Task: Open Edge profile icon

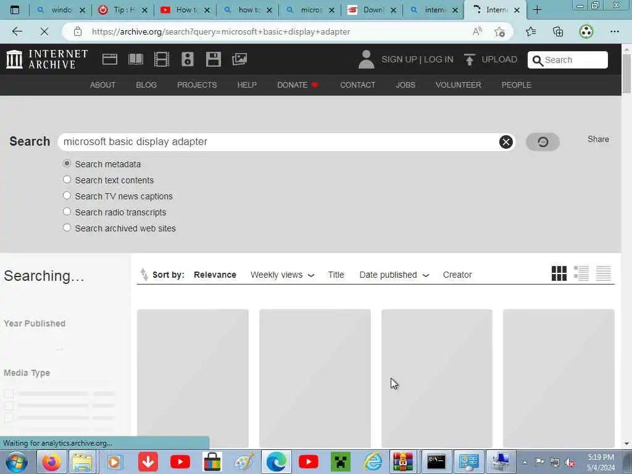Action: coord(586,31)
